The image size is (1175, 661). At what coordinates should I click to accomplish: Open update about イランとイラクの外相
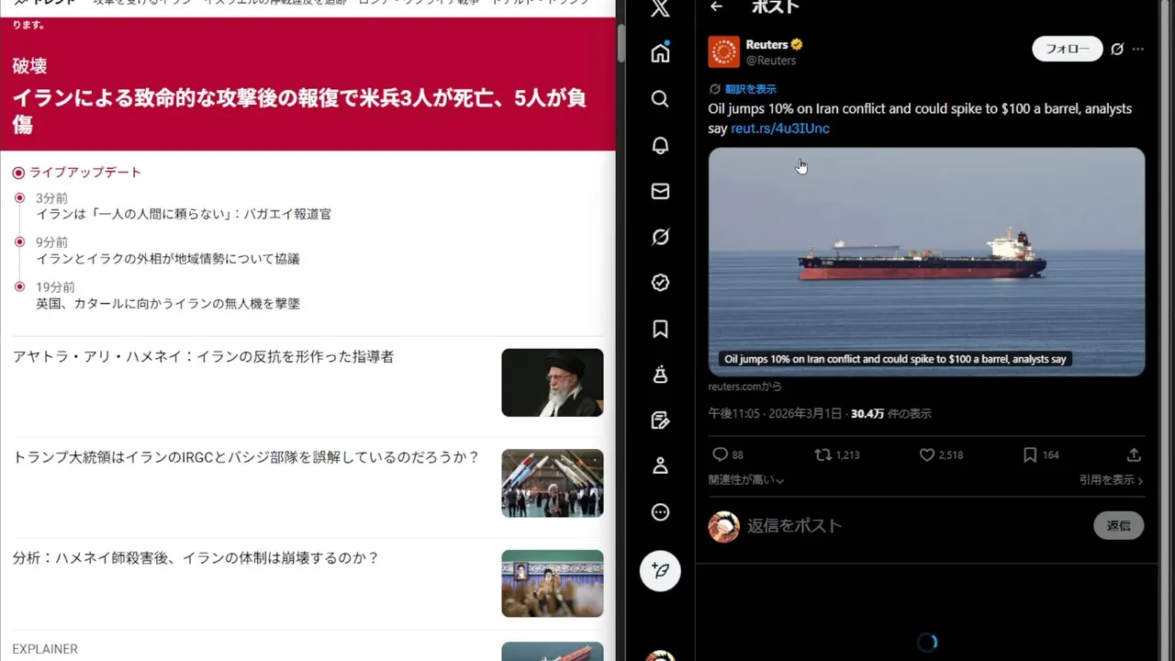pyautogui.click(x=168, y=259)
